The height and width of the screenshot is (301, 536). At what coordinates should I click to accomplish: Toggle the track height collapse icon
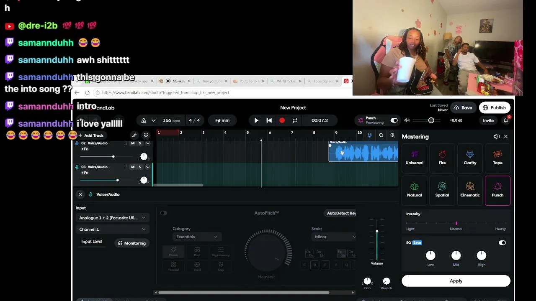coord(146,135)
